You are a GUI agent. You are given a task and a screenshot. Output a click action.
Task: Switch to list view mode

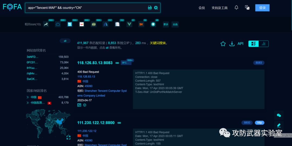[254, 44]
